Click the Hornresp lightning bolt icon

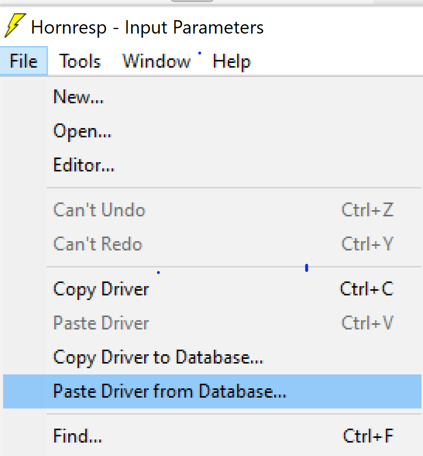click(x=14, y=26)
